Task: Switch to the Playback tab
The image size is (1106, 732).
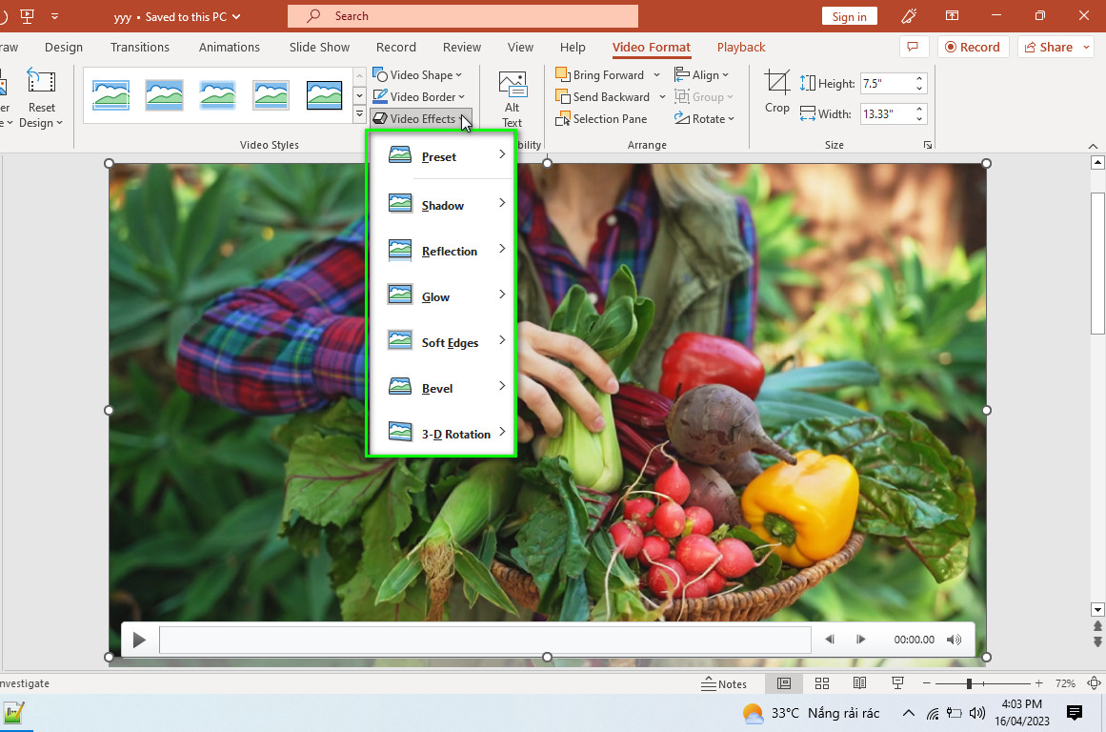Action: [x=740, y=48]
